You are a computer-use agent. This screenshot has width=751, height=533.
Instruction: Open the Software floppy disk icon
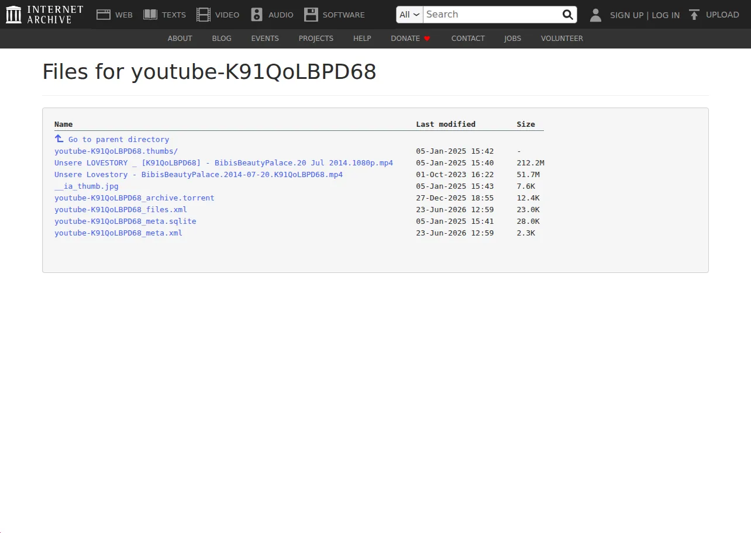311,15
